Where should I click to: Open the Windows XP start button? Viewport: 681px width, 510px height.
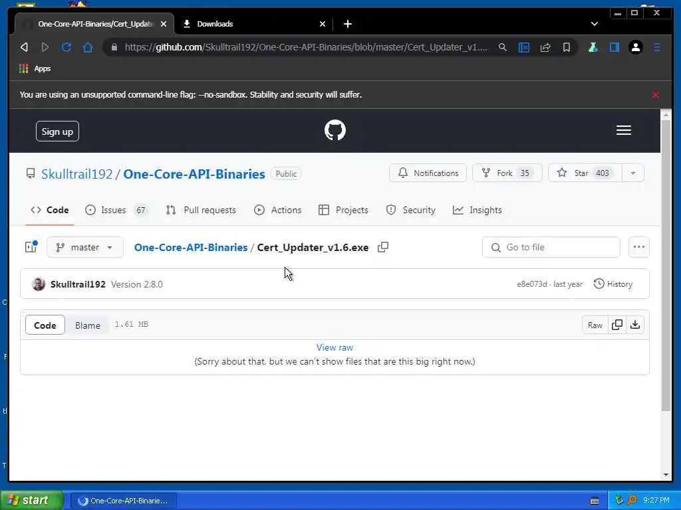[31, 500]
